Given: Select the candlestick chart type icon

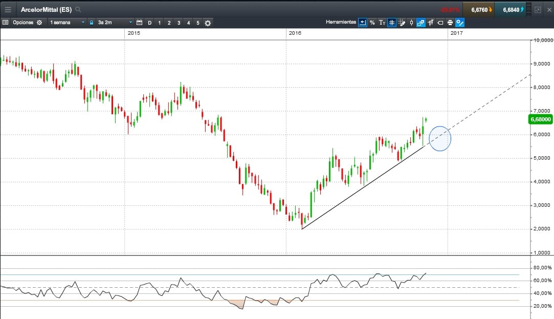Looking at the screenshot, I should pos(411,23).
